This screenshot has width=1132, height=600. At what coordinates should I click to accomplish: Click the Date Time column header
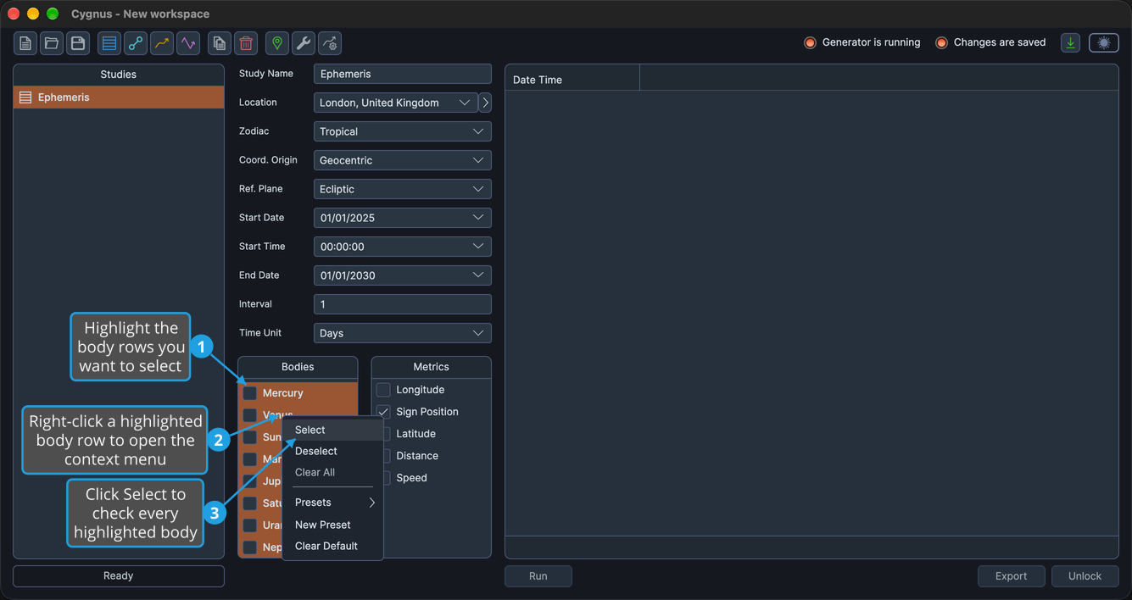point(572,80)
